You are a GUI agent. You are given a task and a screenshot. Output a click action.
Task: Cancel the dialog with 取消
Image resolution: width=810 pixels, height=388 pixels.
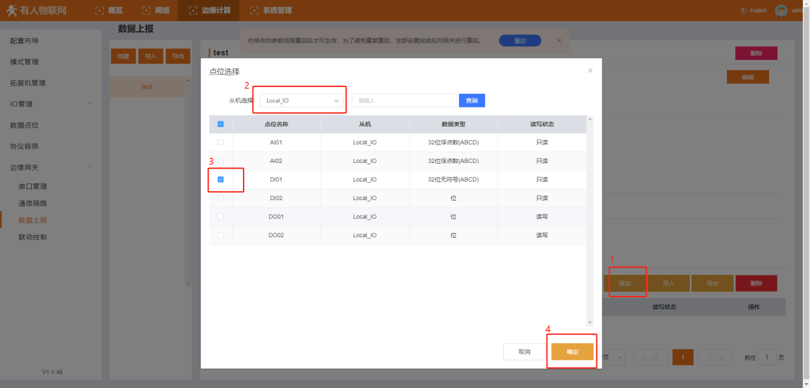tap(524, 352)
